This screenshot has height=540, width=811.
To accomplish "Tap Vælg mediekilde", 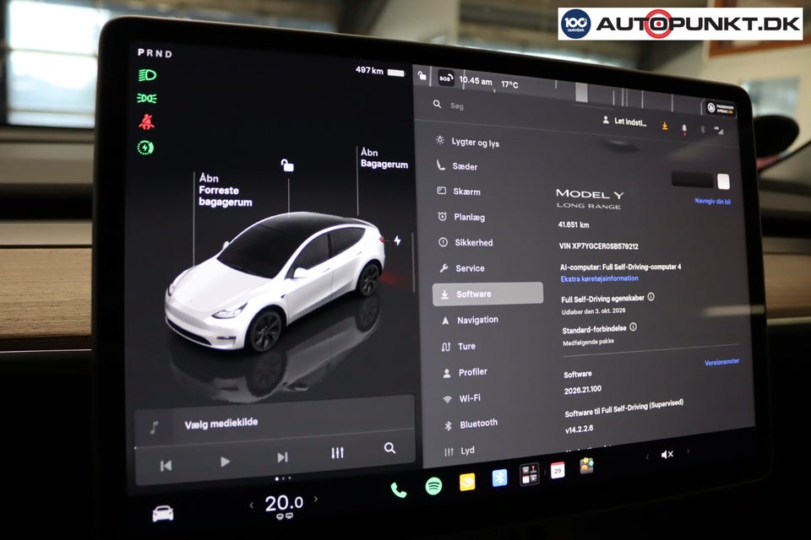I will point(221,424).
